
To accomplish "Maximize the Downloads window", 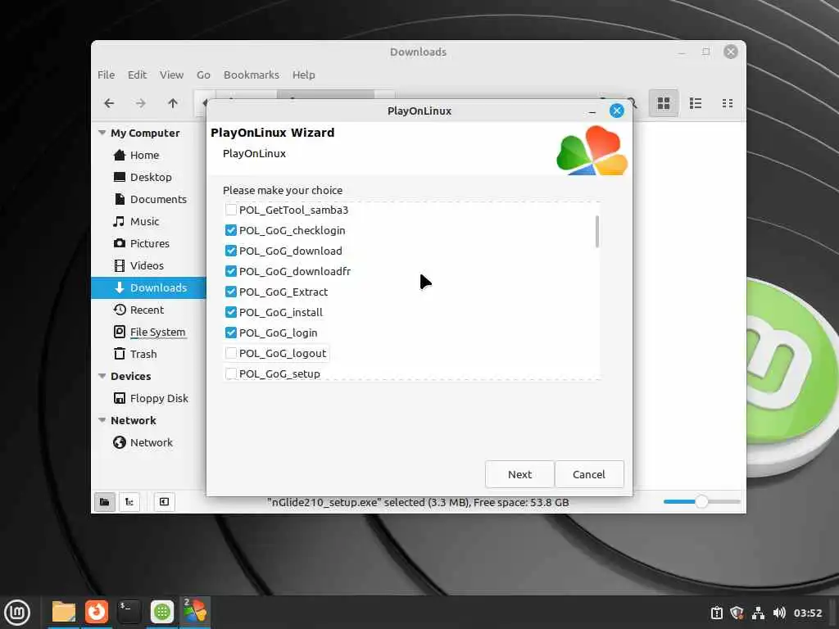I will [706, 52].
